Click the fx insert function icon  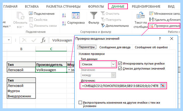(x=43, y=40)
